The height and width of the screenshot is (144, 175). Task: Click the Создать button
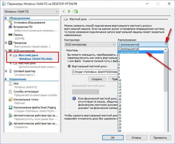point(97,79)
